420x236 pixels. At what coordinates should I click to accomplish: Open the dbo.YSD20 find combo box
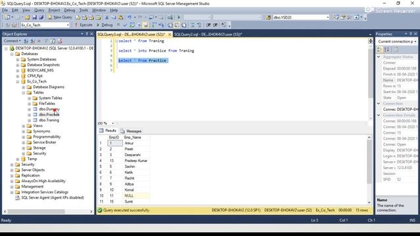(x=301, y=18)
